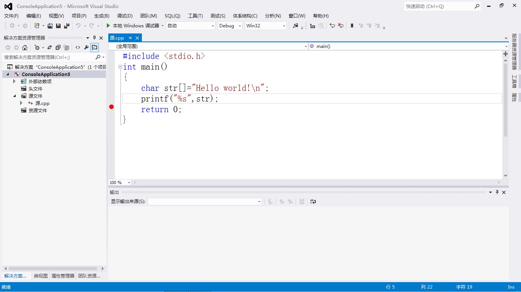Open the Win32 platform dropdown

[x=265, y=25]
